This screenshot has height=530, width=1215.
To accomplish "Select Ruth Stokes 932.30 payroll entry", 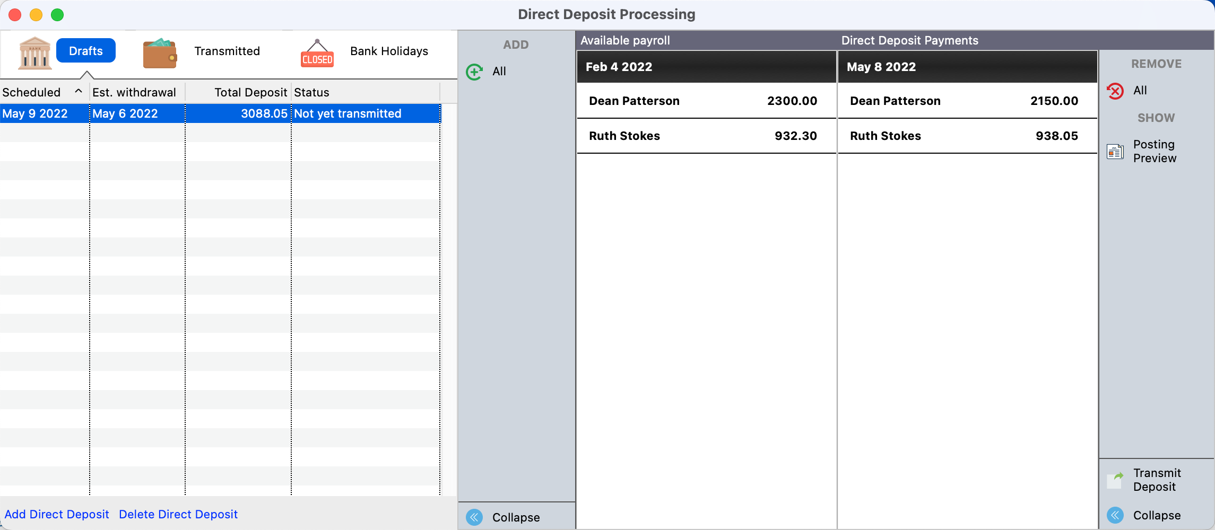I will [x=706, y=136].
